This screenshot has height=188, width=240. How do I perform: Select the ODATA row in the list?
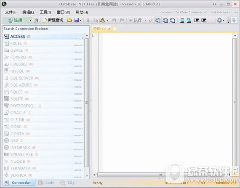coord(43,134)
